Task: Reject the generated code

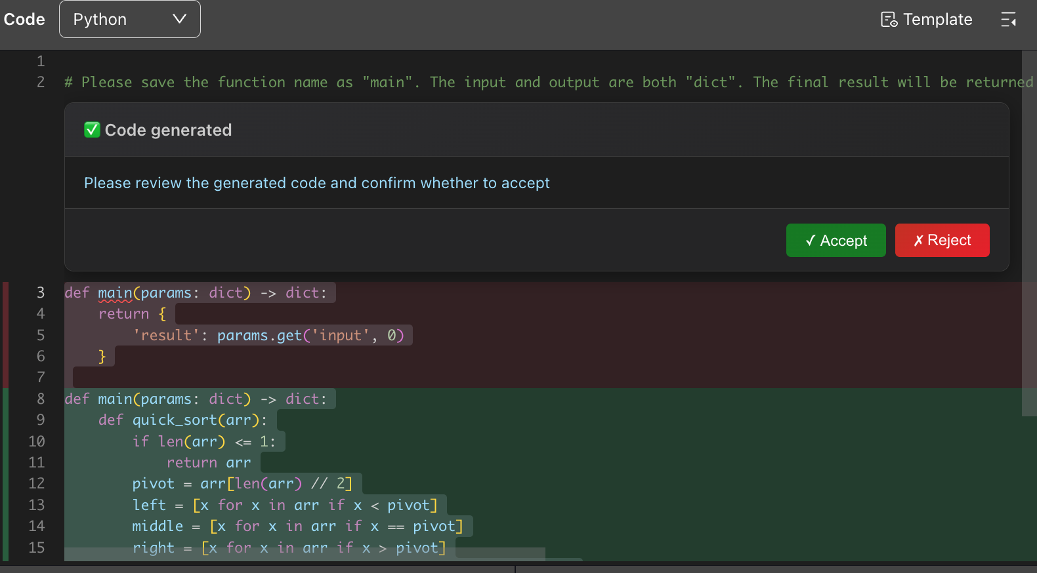Action: [942, 241]
